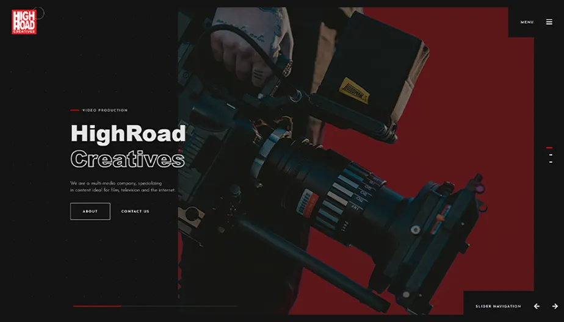Click the MENU text label

(x=527, y=22)
